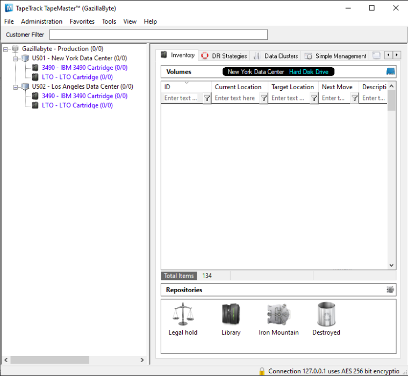Click the cartridge icon beside US01 3490 IBM Cartridge
The image size is (408, 376).
pyautogui.click(x=35, y=68)
